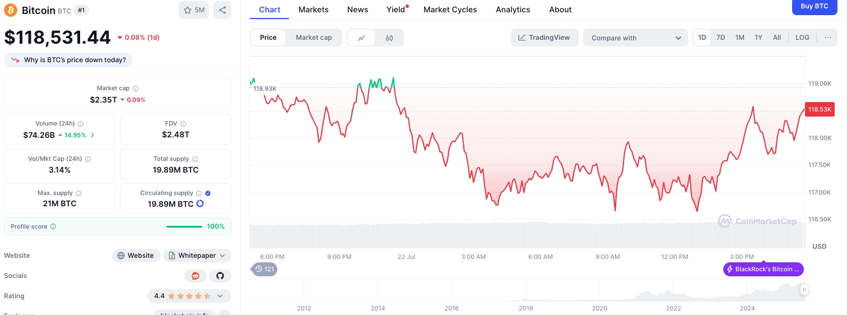Image resolution: width=847 pixels, height=315 pixels.
Task: Switch to line chart view icon
Action: (361, 38)
